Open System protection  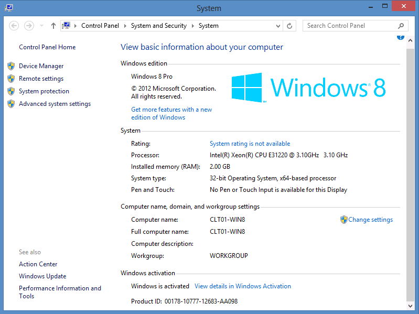44,91
